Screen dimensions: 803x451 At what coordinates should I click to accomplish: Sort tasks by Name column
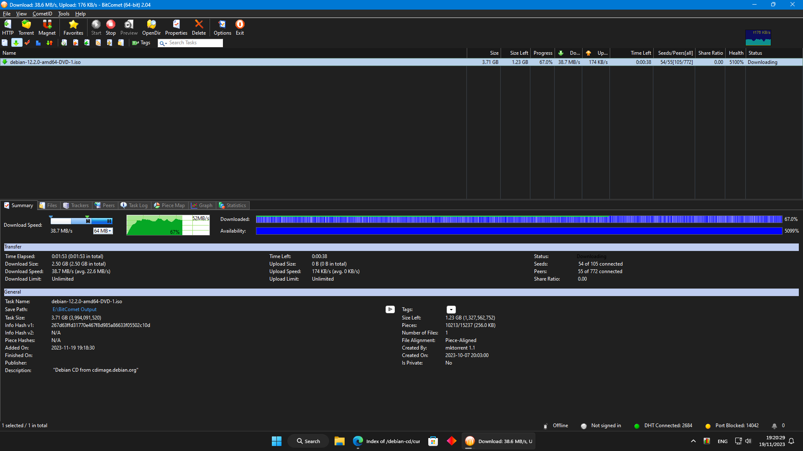(x=233, y=53)
